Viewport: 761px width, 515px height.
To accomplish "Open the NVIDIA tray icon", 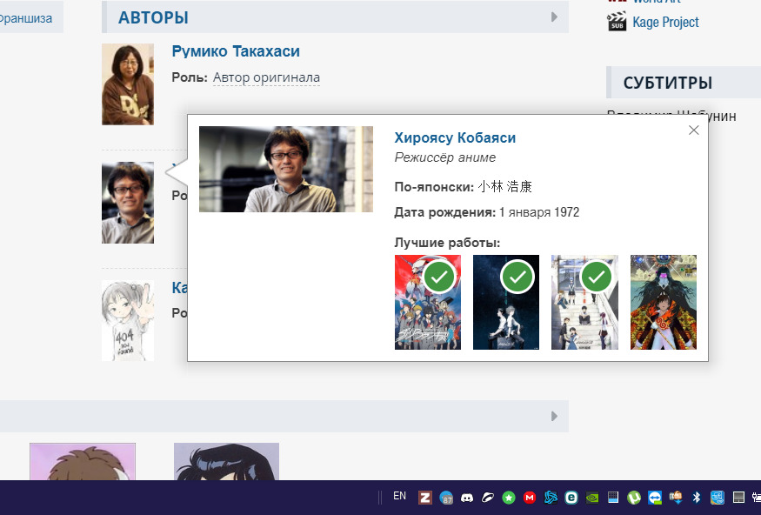I will (x=592, y=498).
